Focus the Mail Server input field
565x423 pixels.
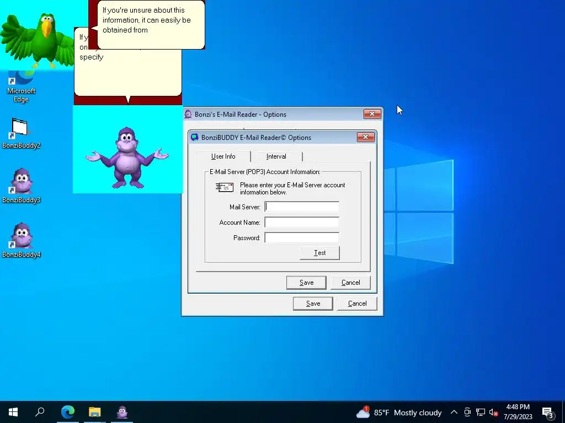[302, 207]
